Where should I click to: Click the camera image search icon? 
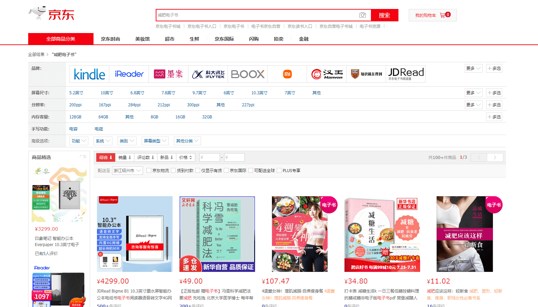(x=362, y=15)
